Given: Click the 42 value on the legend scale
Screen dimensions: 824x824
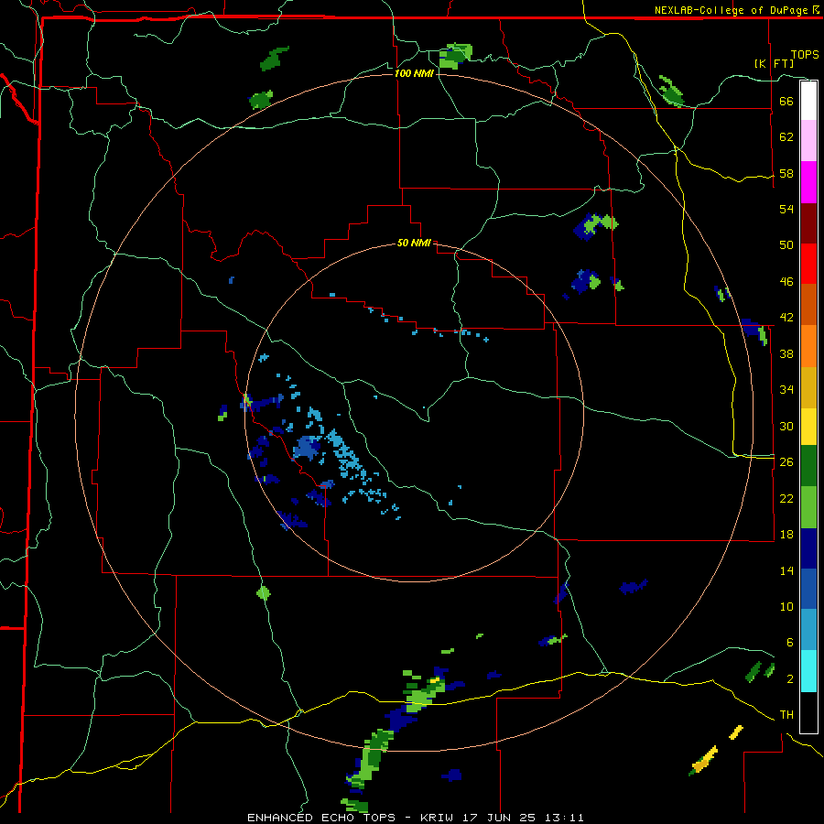Looking at the screenshot, I should (786, 318).
